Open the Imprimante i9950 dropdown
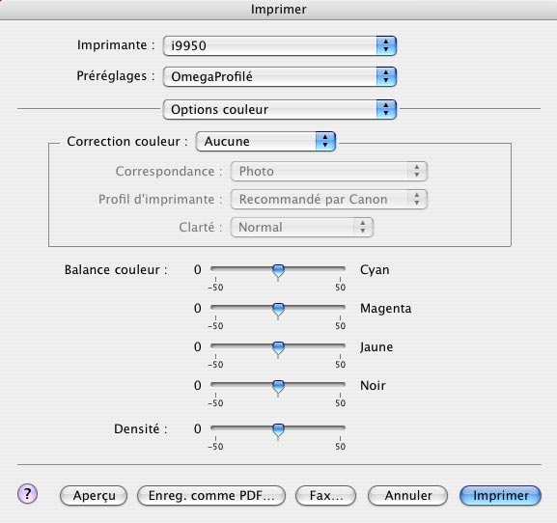Image resolution: width=557 pixels, height=523 pixels. (x=280, y=45)
